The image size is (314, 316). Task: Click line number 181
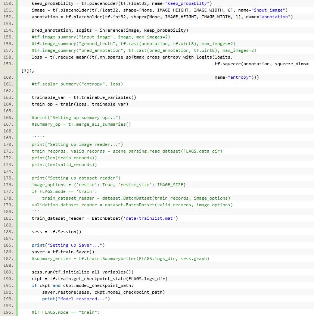click(x=8, y=218)
